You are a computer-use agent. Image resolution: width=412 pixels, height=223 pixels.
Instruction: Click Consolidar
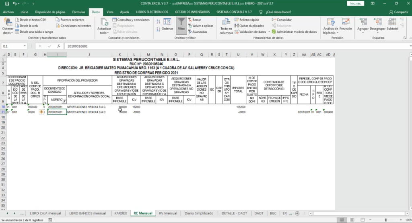click(x=282, y=20)
